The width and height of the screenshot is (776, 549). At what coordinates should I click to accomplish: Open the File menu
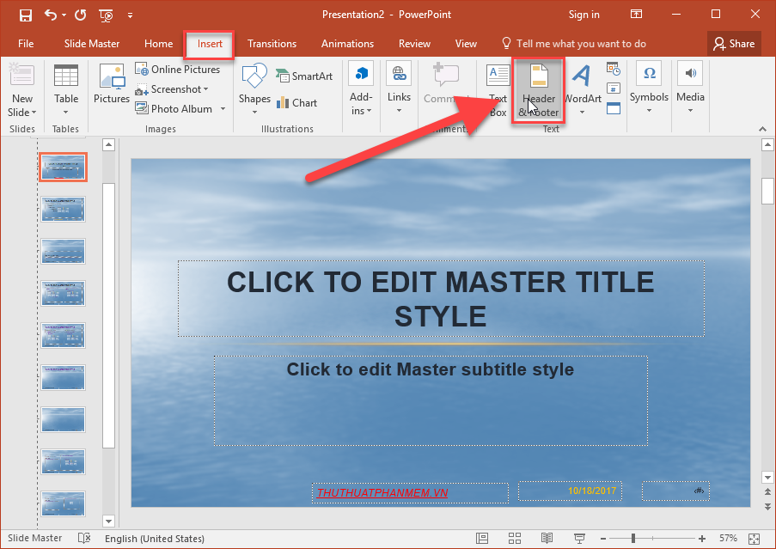pyautogui.click(x=26, y=44)
